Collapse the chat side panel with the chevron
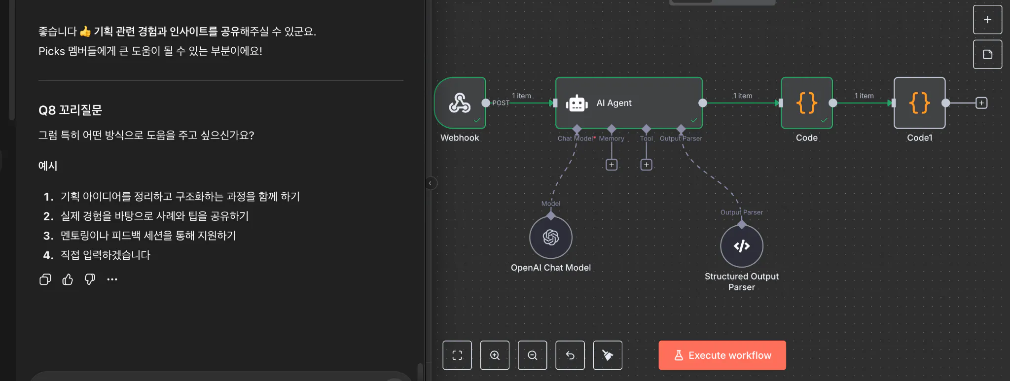The image size is (1010, 381). [x=430, y=183]
